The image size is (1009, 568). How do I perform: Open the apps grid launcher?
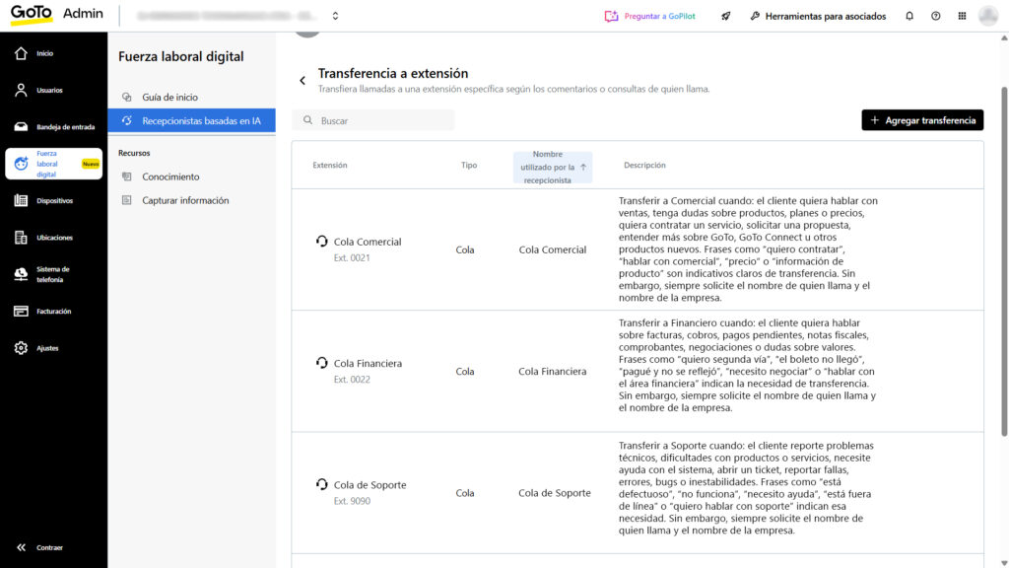pos(962,16)
